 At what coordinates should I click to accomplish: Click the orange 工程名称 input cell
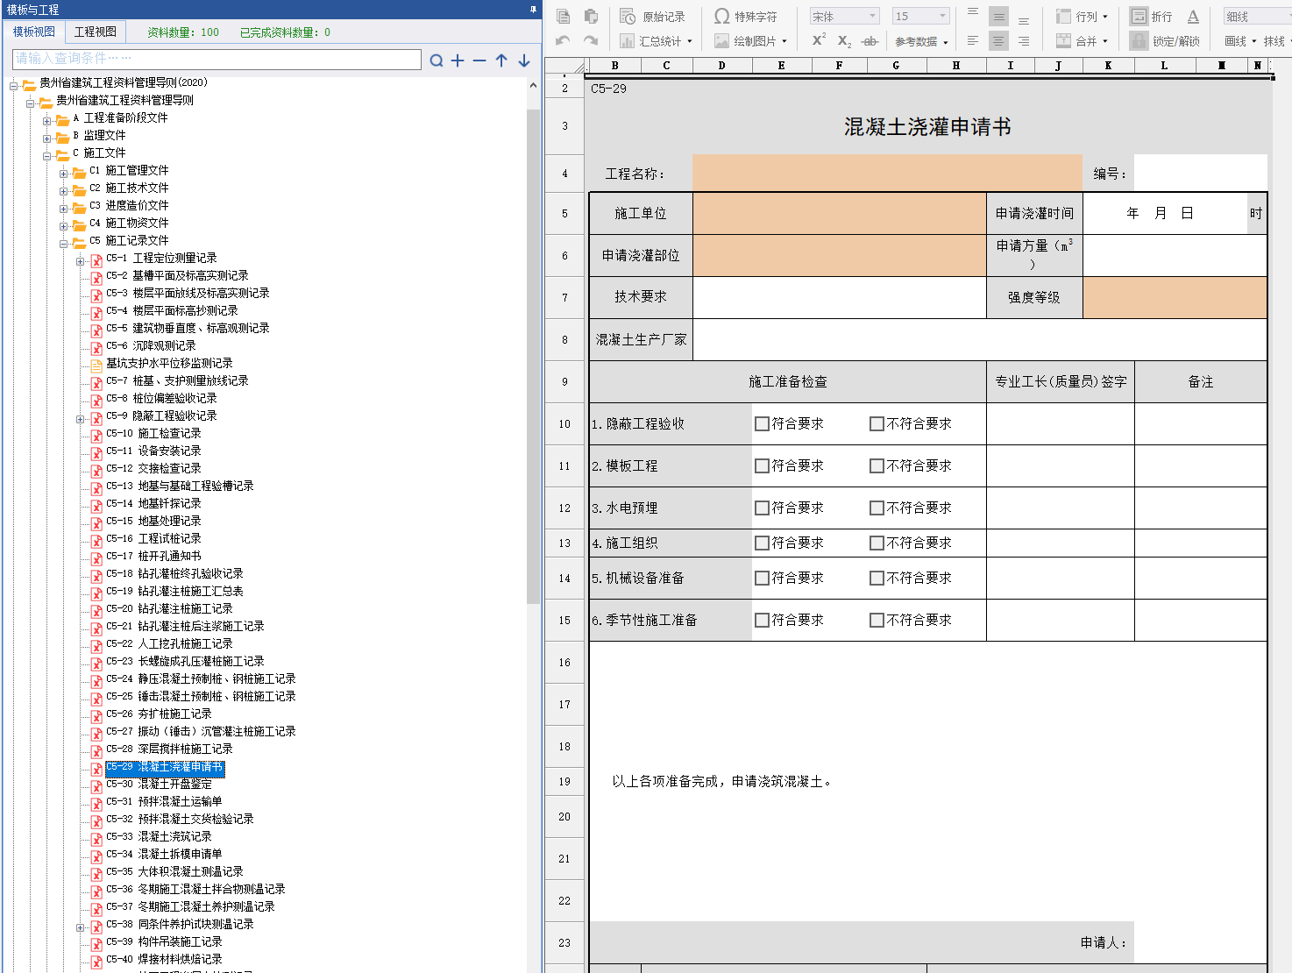tap(887, 174)
